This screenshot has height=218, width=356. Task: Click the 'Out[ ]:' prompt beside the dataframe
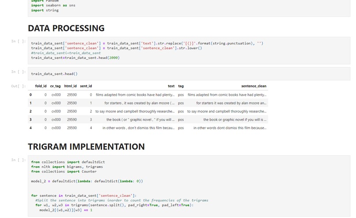coord(19,86)
